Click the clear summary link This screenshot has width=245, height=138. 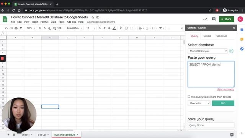pos(225,89)
